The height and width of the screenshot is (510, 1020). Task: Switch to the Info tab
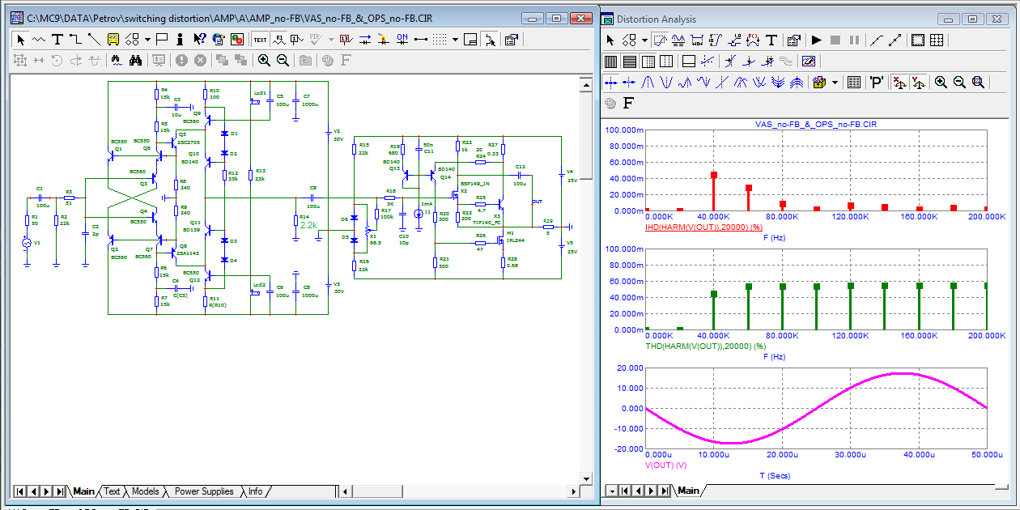pos(255,491)
